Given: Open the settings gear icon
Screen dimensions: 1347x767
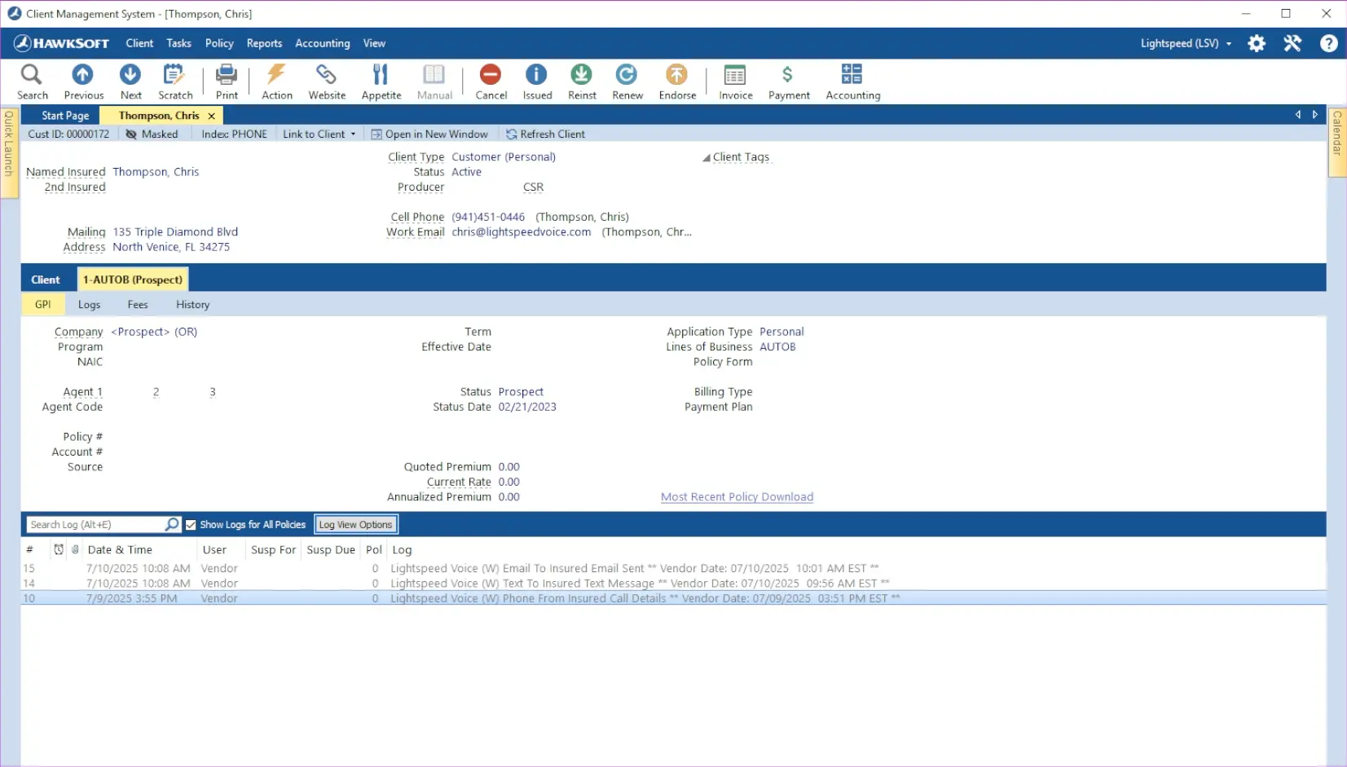Looking at the screenshot, I should [1256, 43].
